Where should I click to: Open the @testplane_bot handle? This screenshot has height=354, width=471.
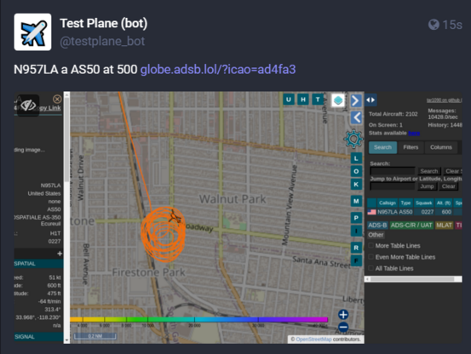(x=102, y=41)
